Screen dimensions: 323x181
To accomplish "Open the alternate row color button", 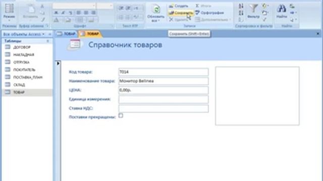I will (x=91, y=20).
